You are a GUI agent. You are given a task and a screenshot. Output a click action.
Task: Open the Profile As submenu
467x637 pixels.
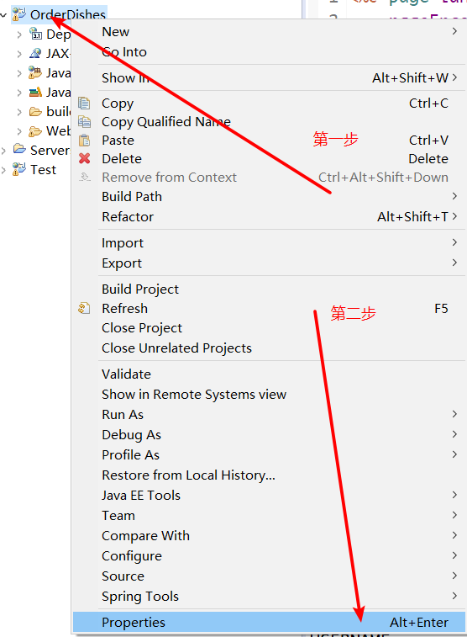pyautogui.click(x=268, y=454)
